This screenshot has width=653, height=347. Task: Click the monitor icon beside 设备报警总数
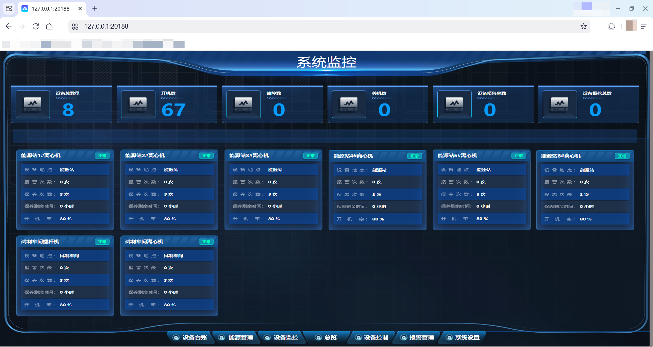point(454,104)
